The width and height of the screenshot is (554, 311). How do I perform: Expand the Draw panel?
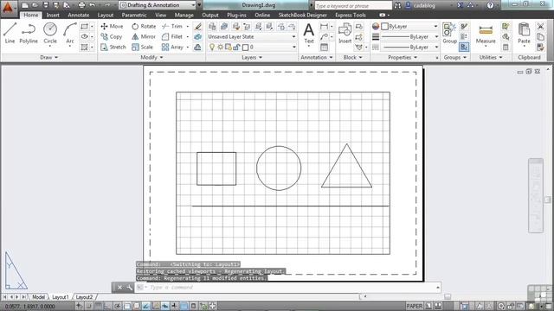coord(48,58)
